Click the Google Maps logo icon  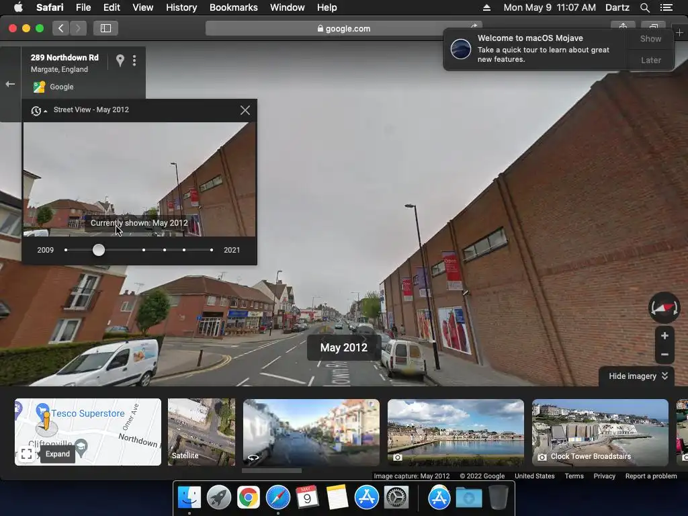pyautogui.click(x=39, y=87)
